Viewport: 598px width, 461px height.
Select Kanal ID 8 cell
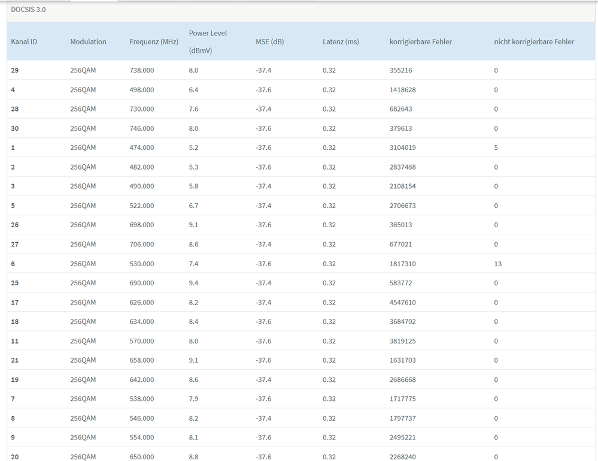click(x=13, y=418)
